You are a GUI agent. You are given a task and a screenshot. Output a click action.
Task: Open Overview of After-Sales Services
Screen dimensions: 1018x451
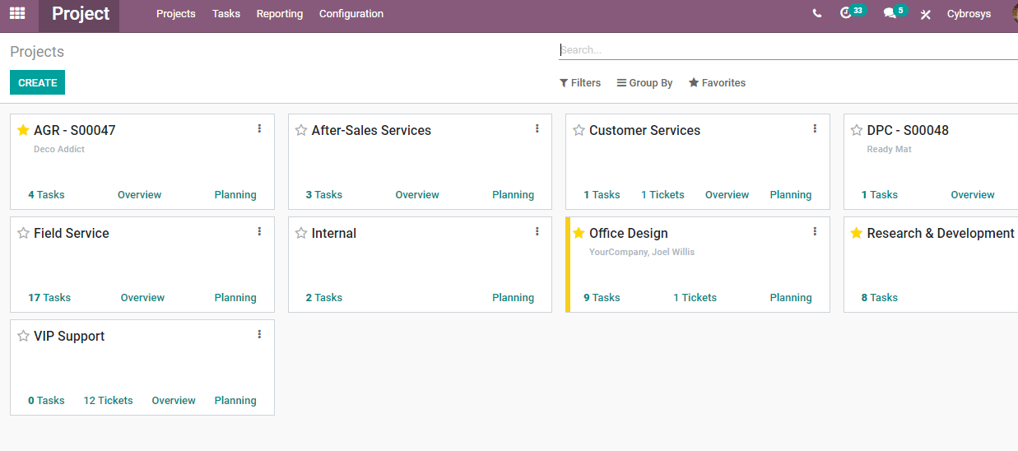coord(417,195)
